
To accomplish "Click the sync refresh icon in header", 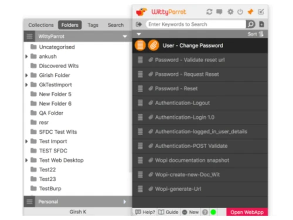I will click(209, 12).
